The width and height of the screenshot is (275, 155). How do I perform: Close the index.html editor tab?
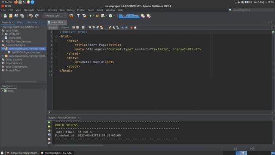click(65, 22)
